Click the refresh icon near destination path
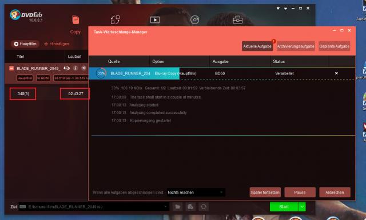Viewport: 366px width, 220px height. pos(204,207)
